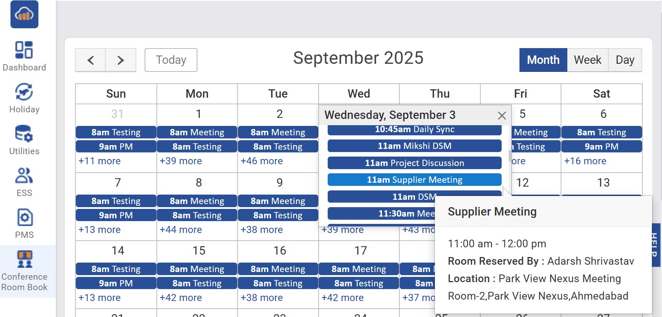Select the 11am Supplier Meeting event
The width and height of the screenshot is (662, 317).
(x=414, y=180)
